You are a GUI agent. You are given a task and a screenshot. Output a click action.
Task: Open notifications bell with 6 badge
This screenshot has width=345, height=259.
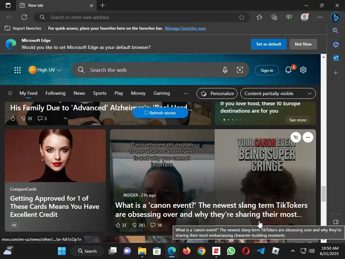click(288, 70)
